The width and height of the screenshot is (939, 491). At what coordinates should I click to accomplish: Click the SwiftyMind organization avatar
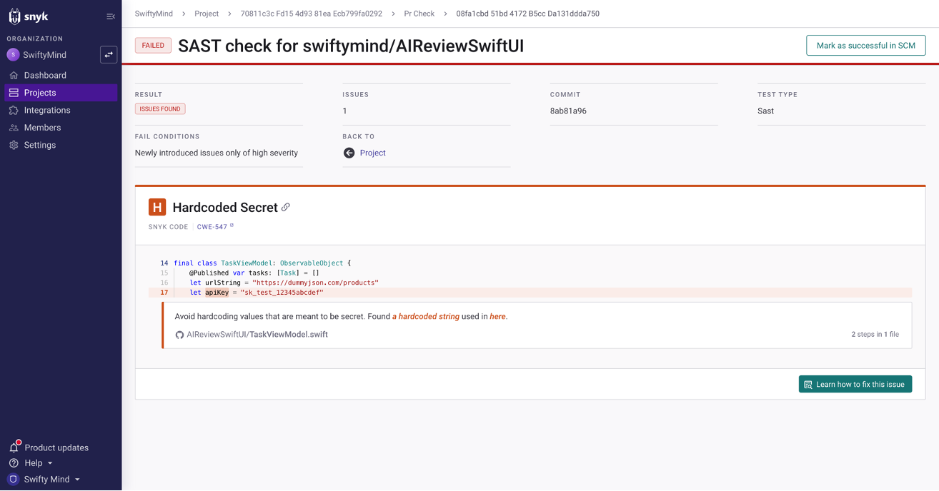point(13,55)
